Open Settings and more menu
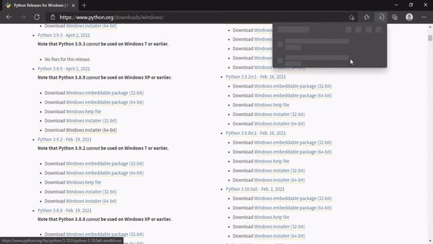Image resolution: width=433 pixels, height=244 pixels. pos(424,17)
